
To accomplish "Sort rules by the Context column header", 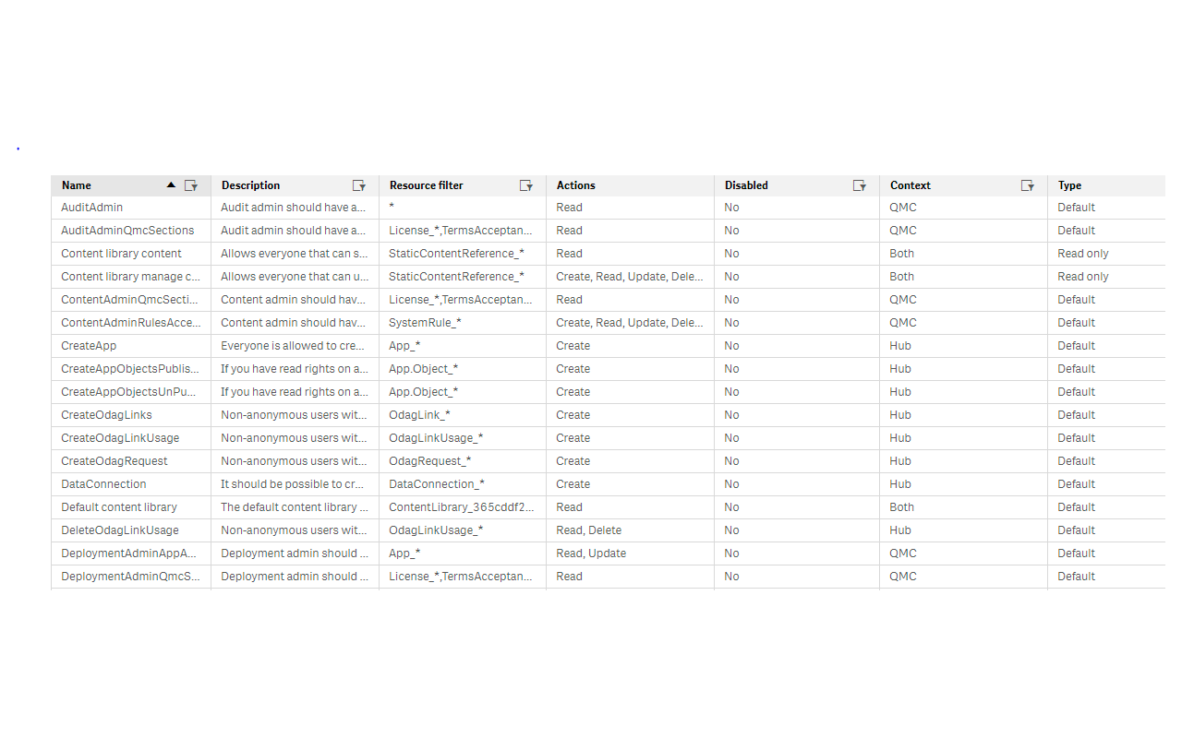I will coord(910,184).
